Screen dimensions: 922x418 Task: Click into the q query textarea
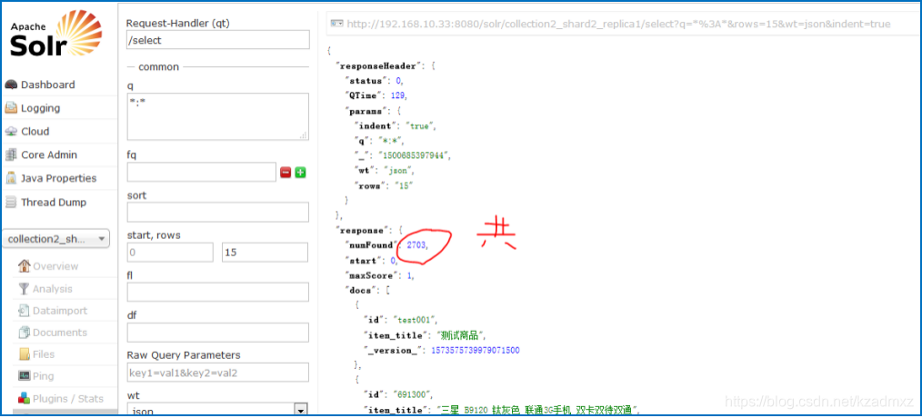(x=217, y=116)
